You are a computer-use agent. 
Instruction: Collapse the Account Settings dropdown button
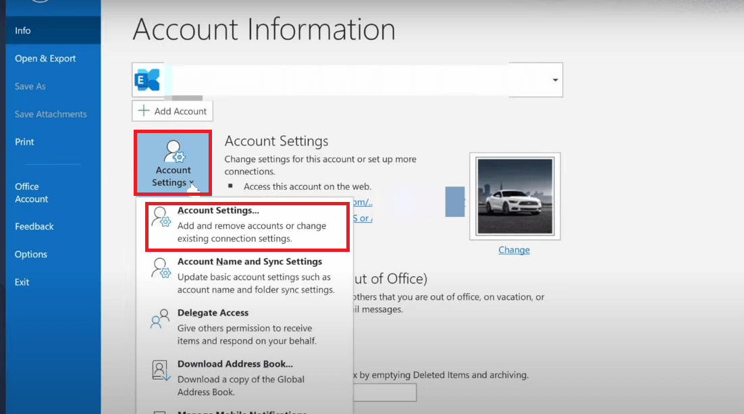(x=173, y=162)
